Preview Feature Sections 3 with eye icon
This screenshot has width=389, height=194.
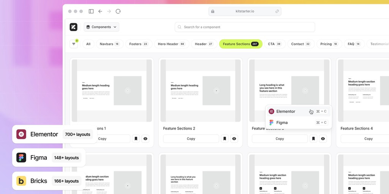[x=323, y=139]
